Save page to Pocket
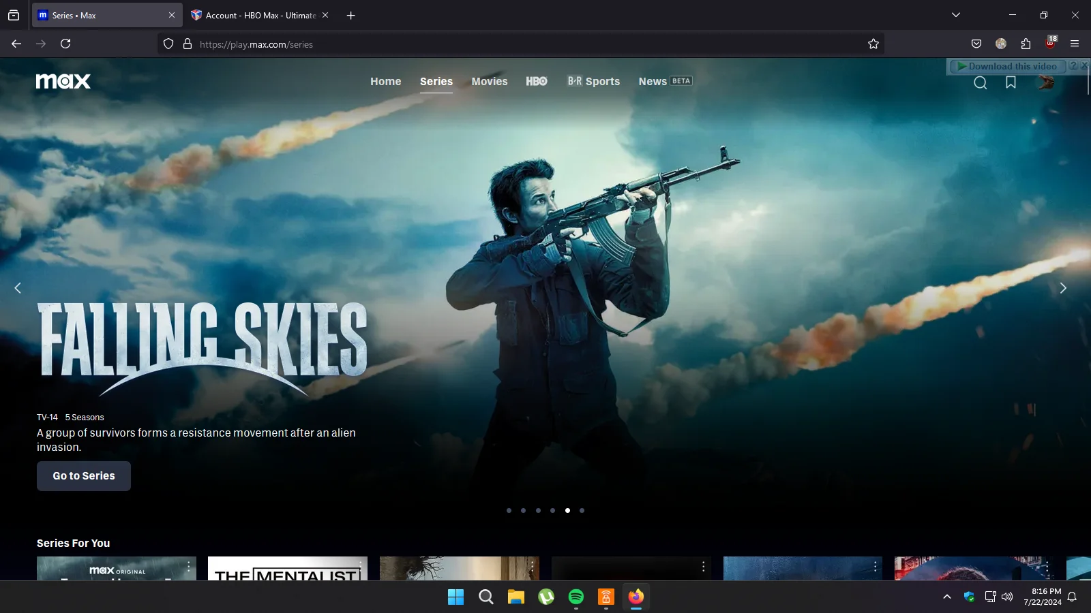Viewport: 1091px width, 613px height. (x=976, y=44)
